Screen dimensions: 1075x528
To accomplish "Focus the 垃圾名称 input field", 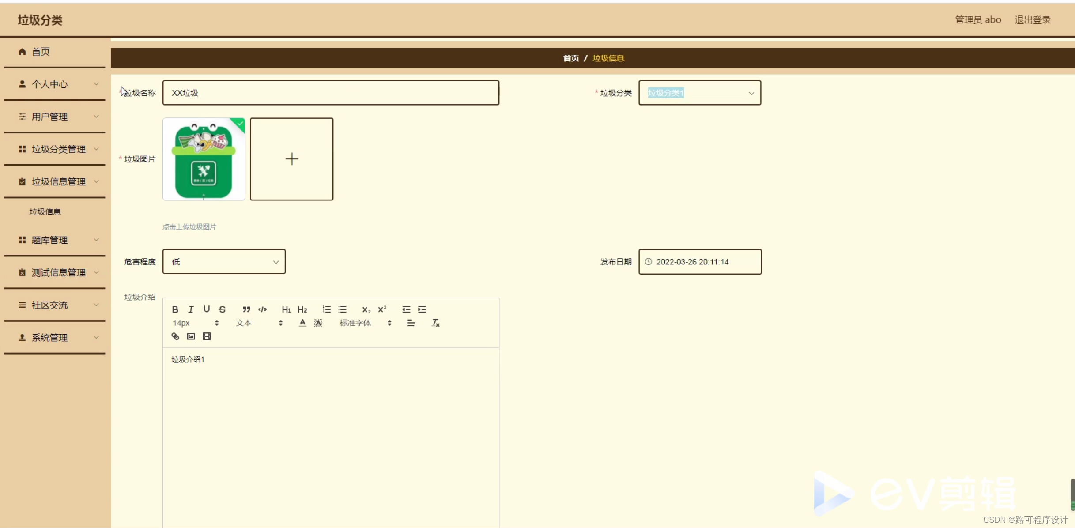I will (x=331, y=93).
